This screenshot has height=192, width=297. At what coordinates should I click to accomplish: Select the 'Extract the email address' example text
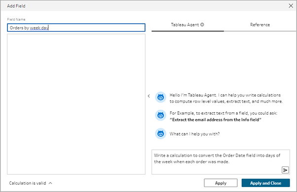point(216,120)
